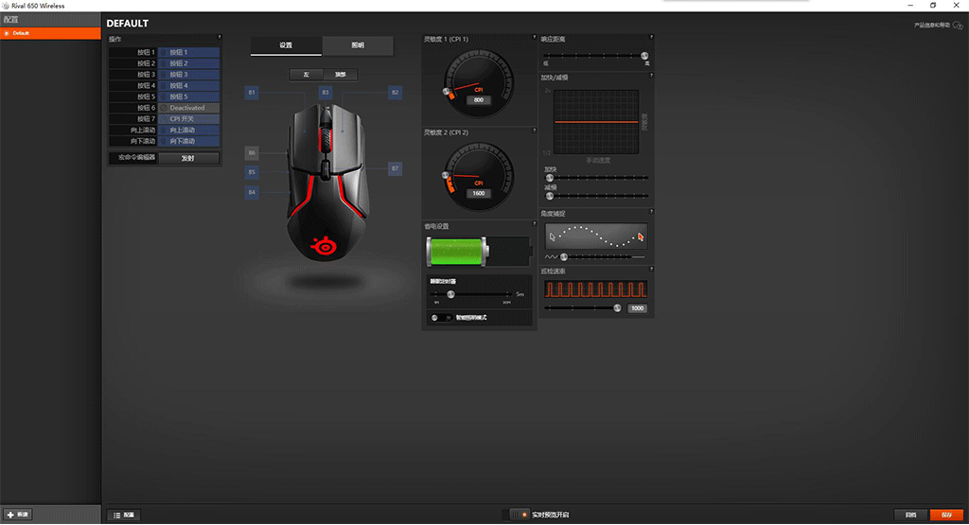Toggle the smart illumination mode switch

441,318
